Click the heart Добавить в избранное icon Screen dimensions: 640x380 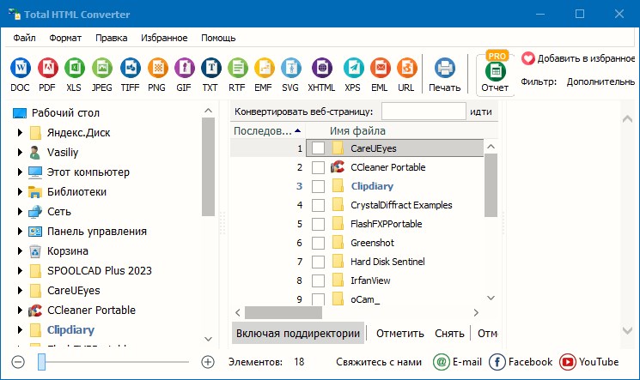click(527, 58)
